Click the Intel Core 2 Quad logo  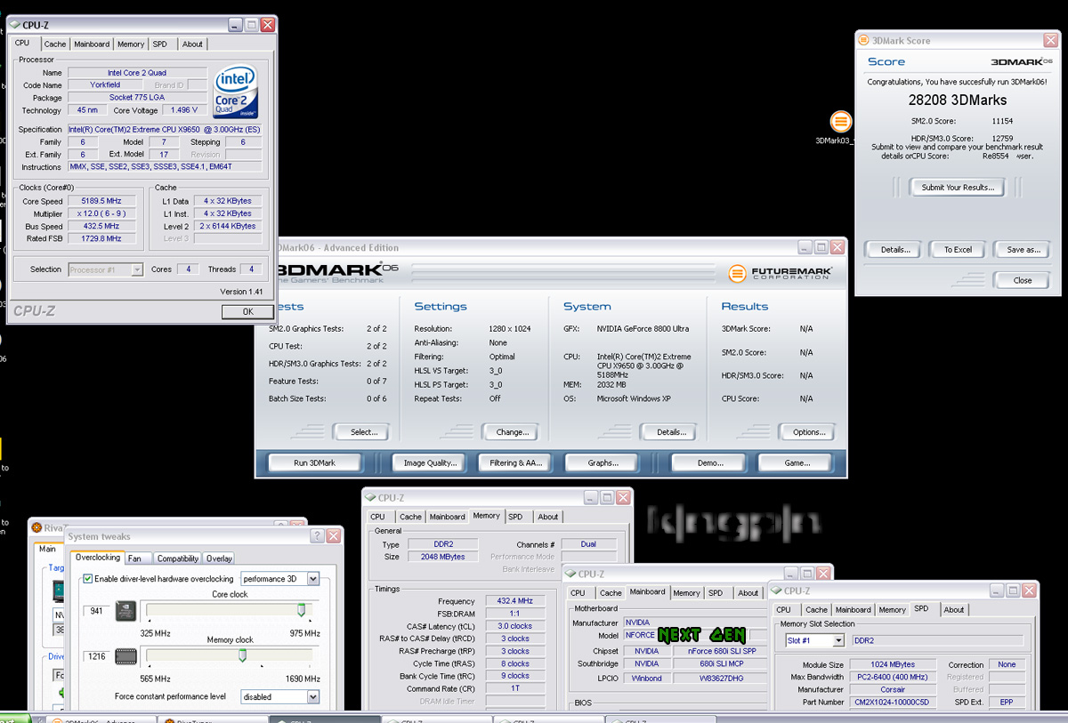tap(236, 93)
